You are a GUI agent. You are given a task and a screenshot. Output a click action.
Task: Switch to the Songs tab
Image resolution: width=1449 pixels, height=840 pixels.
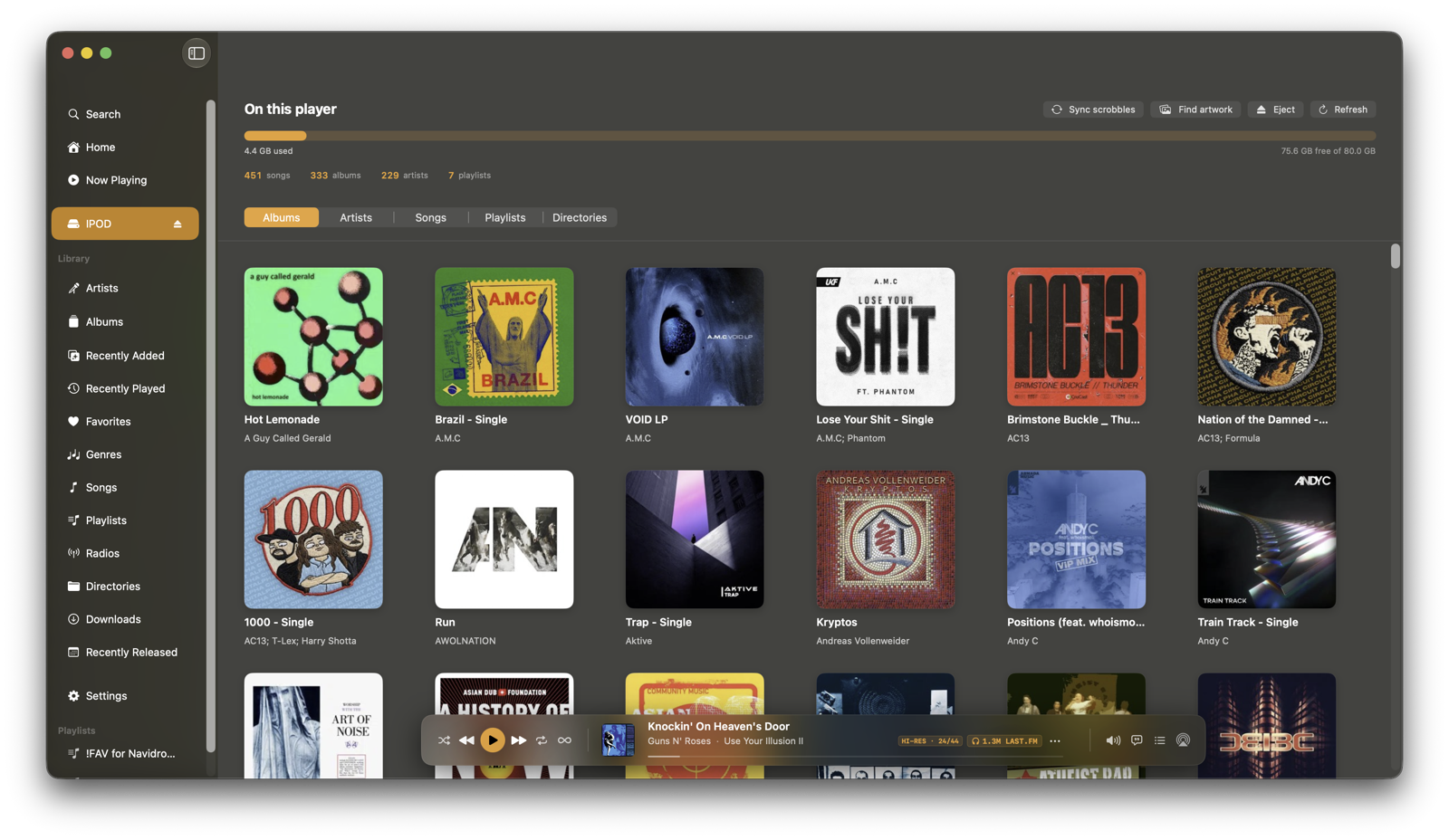pos(431,217)
